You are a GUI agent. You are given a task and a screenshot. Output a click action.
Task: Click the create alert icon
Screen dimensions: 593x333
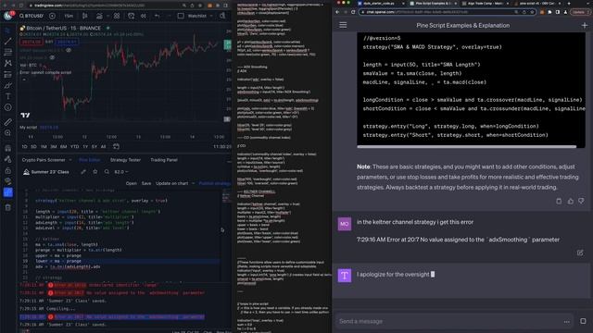(131, 16)
